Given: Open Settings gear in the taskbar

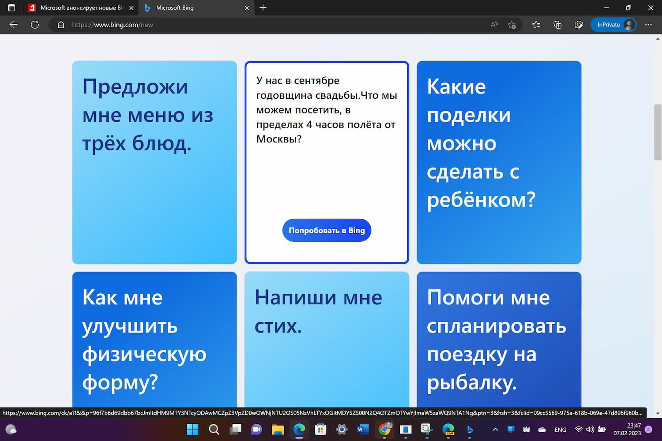Looking at the screenshot, I should 342,430.
